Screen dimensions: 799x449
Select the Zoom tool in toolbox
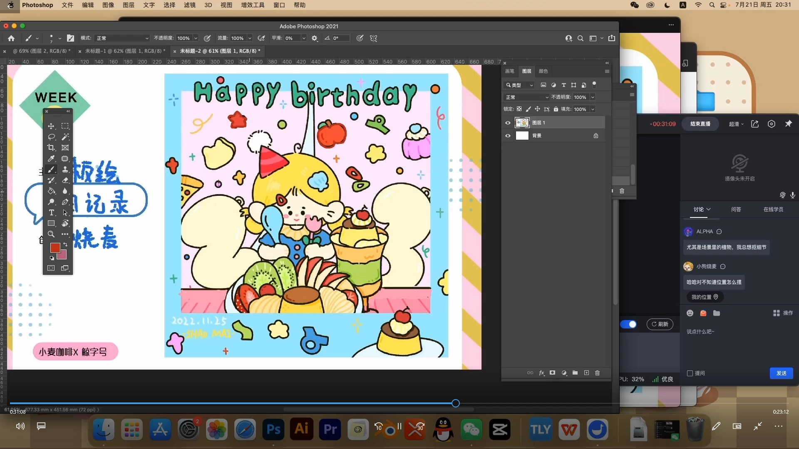pyautogui.click(x=51, y=234)
